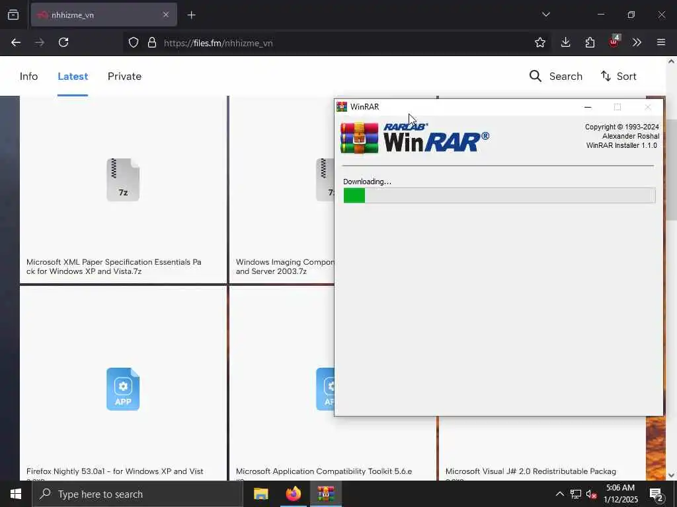Image resolution: width=677 pixels, height=507 pixels.
Task: Show more tools overflow chevrons
Action: pyautogui.click(x=637, y=42)
